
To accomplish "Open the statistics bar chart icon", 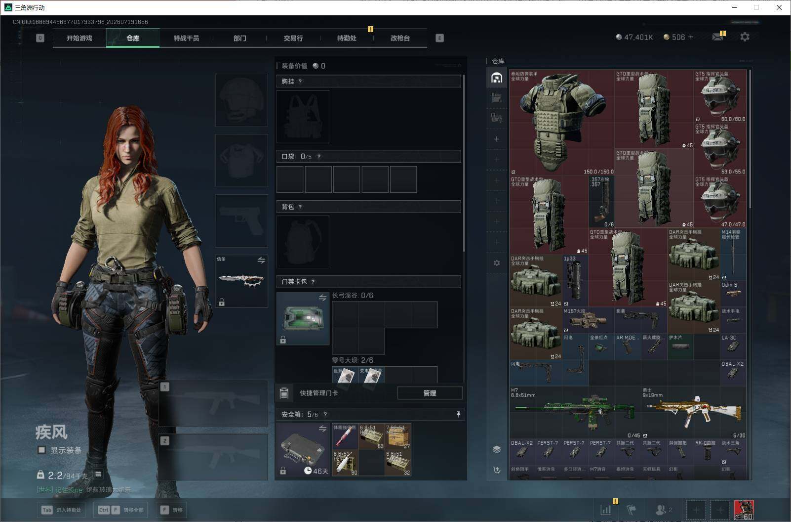I will [x=605, y=510].
